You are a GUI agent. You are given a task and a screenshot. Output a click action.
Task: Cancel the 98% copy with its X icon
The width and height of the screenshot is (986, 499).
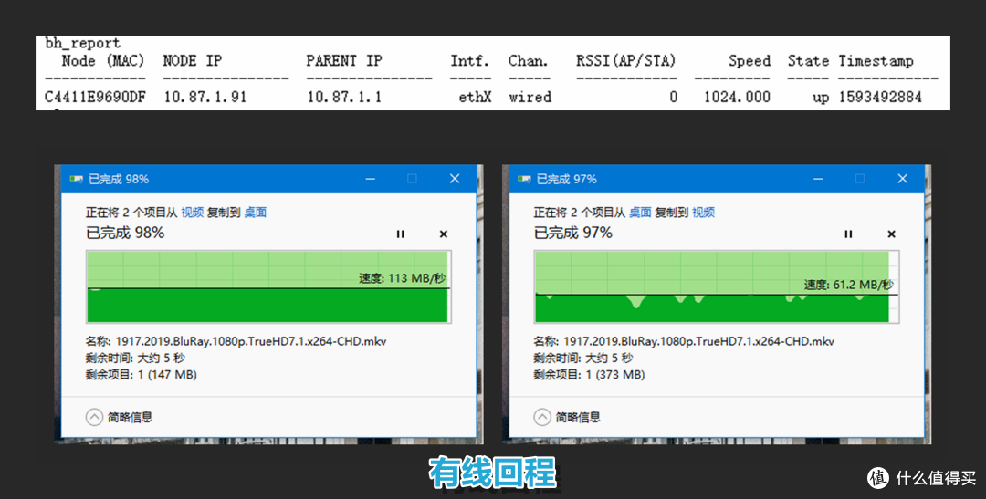coord(444,234)
